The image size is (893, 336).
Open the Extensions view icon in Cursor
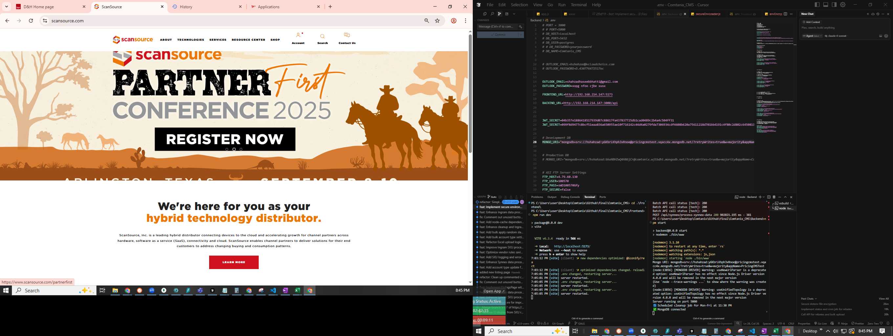click(x=507, y=14)
